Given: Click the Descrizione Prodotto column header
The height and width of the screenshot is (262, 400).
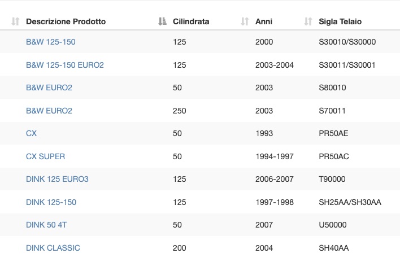Looking at the screenshot, I should coord(66,21).
